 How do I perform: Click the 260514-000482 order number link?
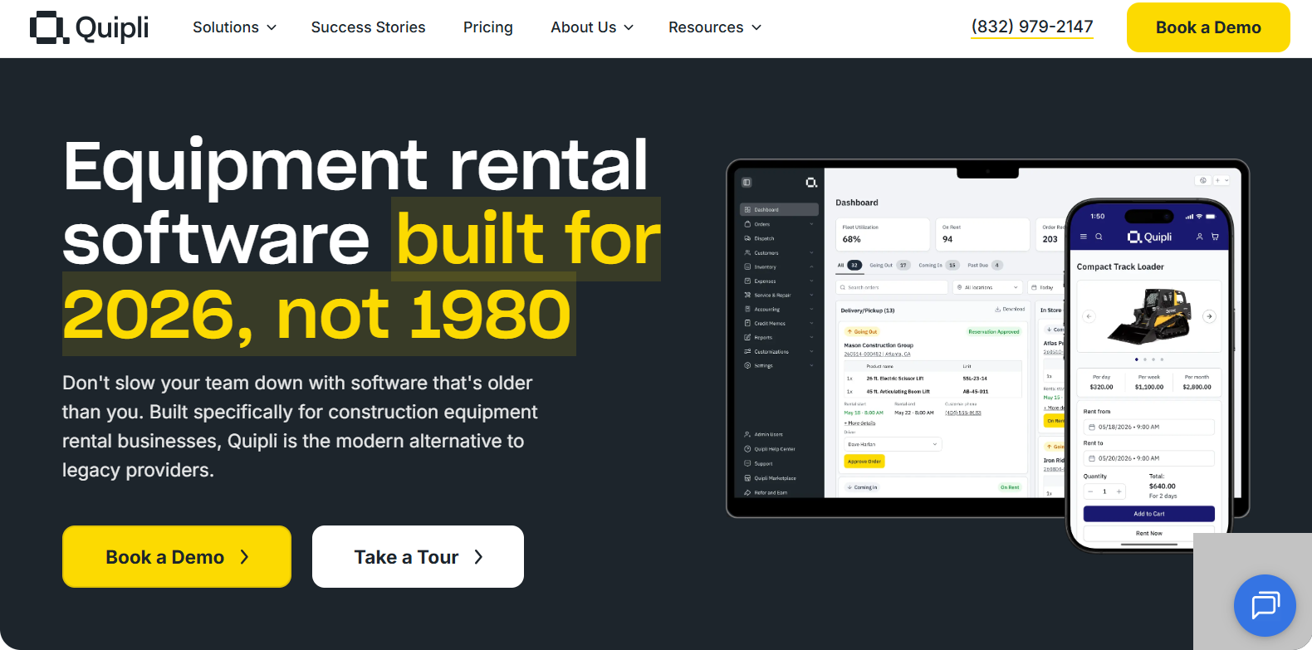click(x=863, y=354)
